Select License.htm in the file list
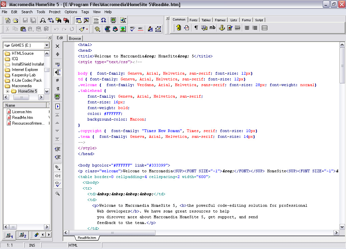This screenshot has height=249, width=346. click(22, 112)
